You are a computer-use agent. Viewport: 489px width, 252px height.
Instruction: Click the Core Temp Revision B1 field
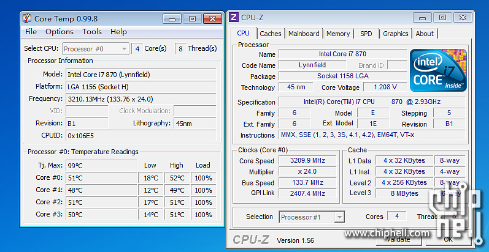point(87,124)
